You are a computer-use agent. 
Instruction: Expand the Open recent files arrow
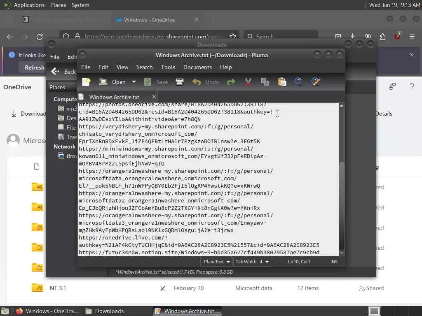134,82
